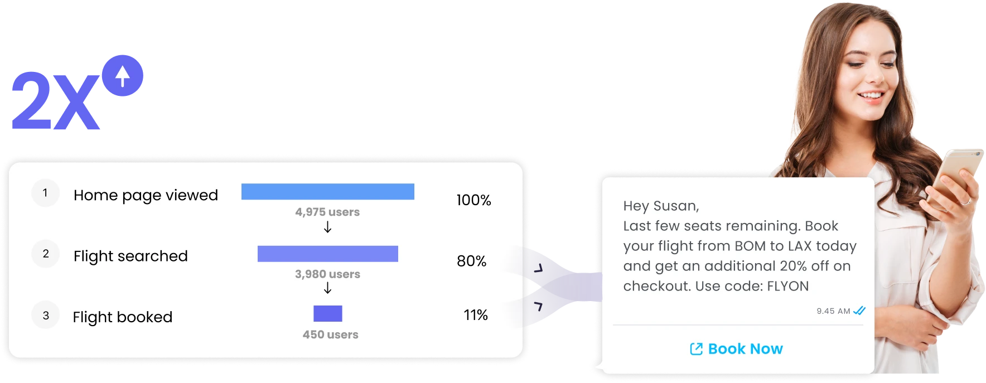Click the Book Now button
Image resolution: width=986 pixels, height=383 pixels.
736,349
